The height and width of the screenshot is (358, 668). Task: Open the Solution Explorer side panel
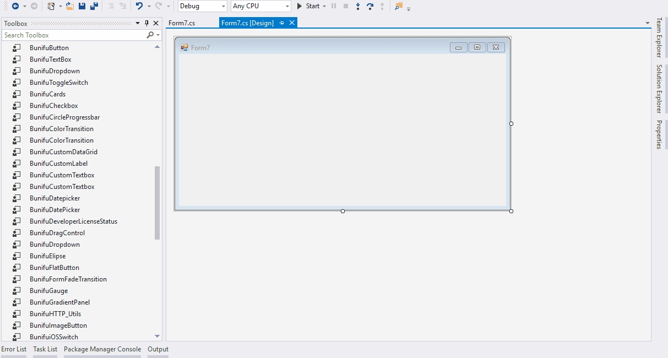[659, 89]
